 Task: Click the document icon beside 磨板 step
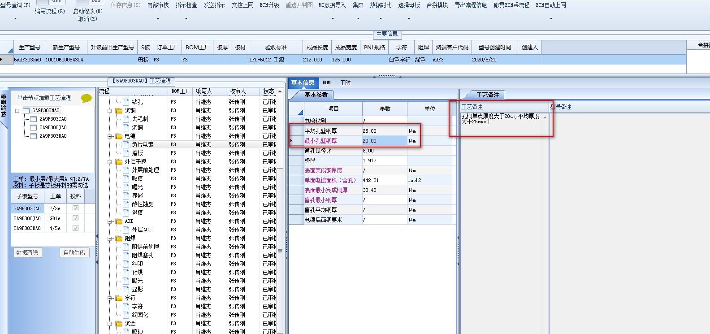pyautogui.click(x=126, y=153)
